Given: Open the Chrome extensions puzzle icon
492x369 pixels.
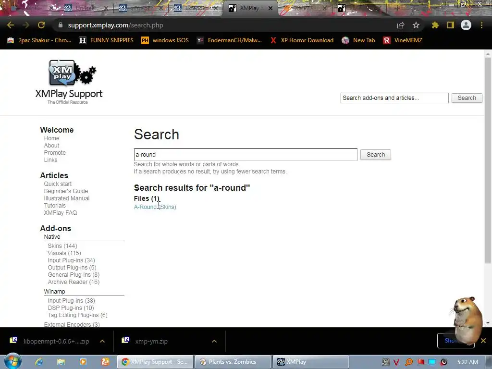Looking at the screenshot, I should point(435,25).
